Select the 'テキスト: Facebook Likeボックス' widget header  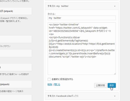[x=82, y=96]
